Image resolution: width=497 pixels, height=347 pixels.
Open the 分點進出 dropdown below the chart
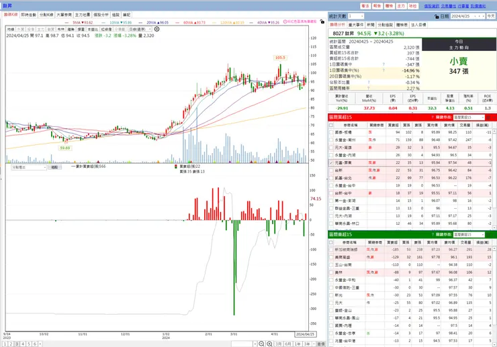point(29,167)
